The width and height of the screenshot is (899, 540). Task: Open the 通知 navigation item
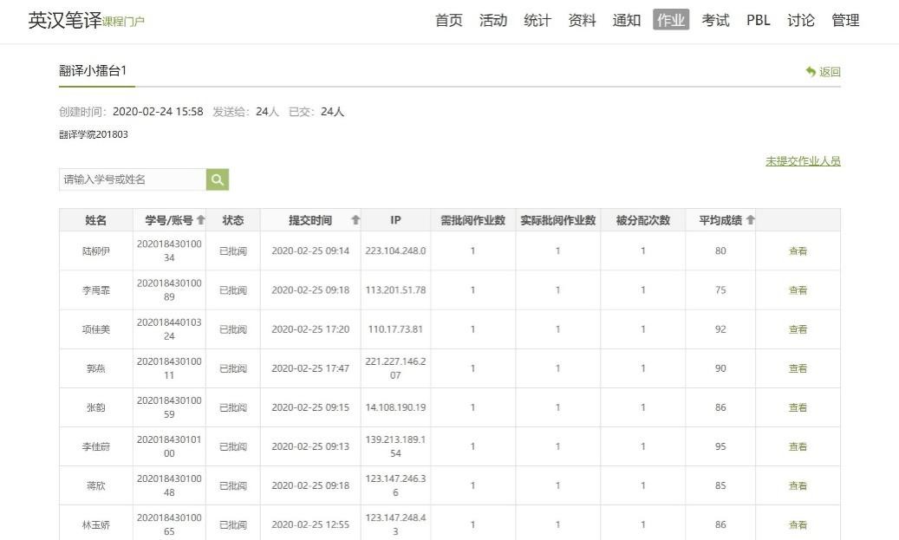point(626,20)
